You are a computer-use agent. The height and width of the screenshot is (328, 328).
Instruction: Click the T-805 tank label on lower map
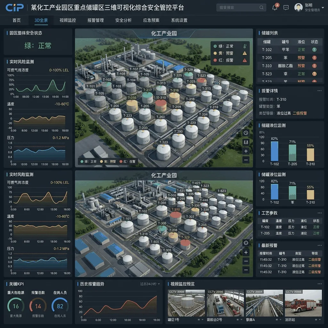[155, 242]
